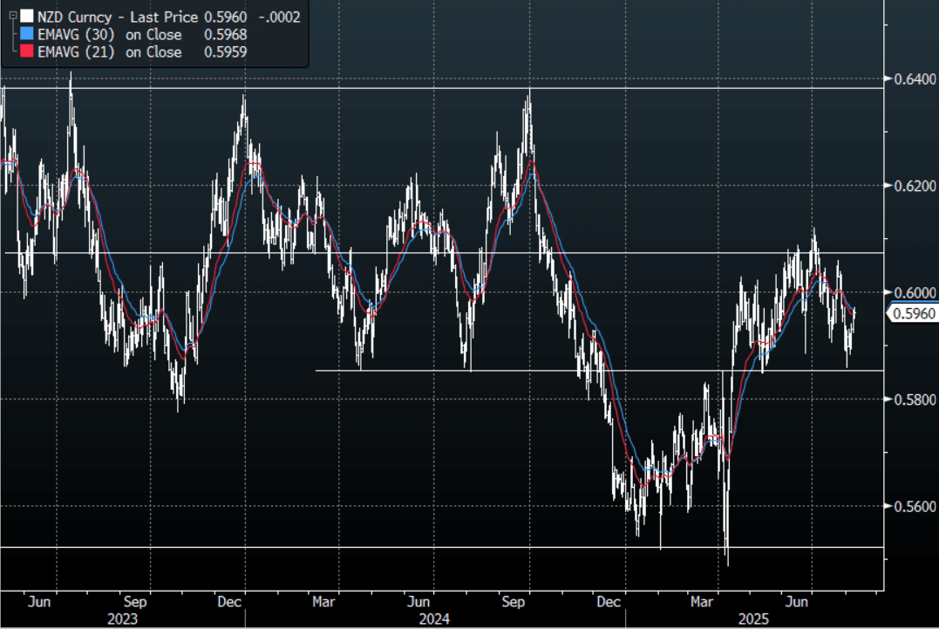Click the -.0002 price change value in legend
The image size is (939, 629).
(x=278, y=16)
